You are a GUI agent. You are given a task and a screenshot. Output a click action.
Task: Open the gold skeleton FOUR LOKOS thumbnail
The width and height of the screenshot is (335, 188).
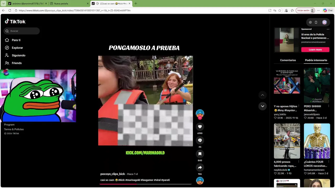[x=317, y=141]
